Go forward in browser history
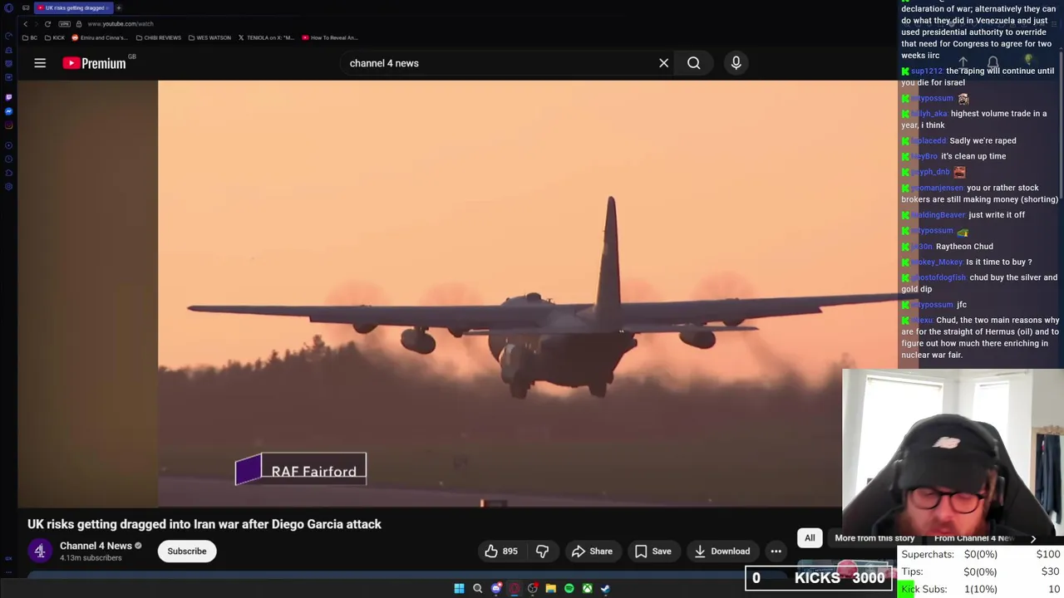 click(37, 24)
